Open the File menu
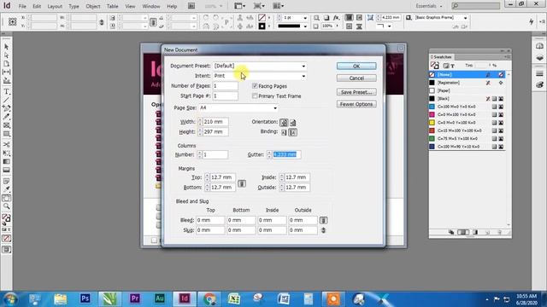547x307 pixels. (22, 6)
